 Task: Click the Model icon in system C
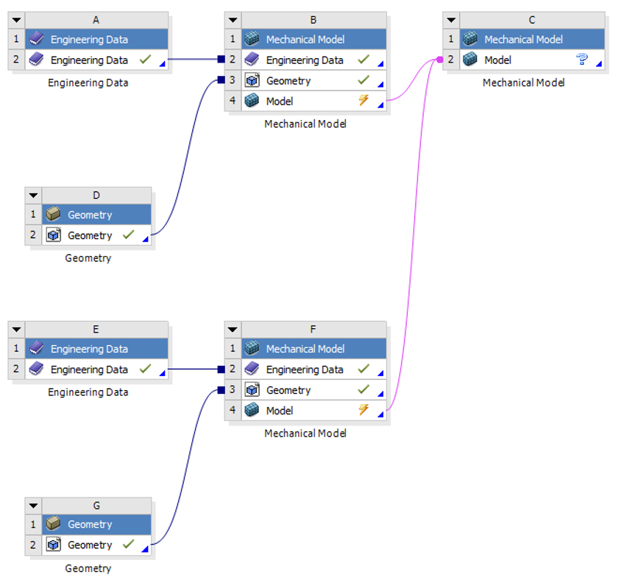[469, 60]
